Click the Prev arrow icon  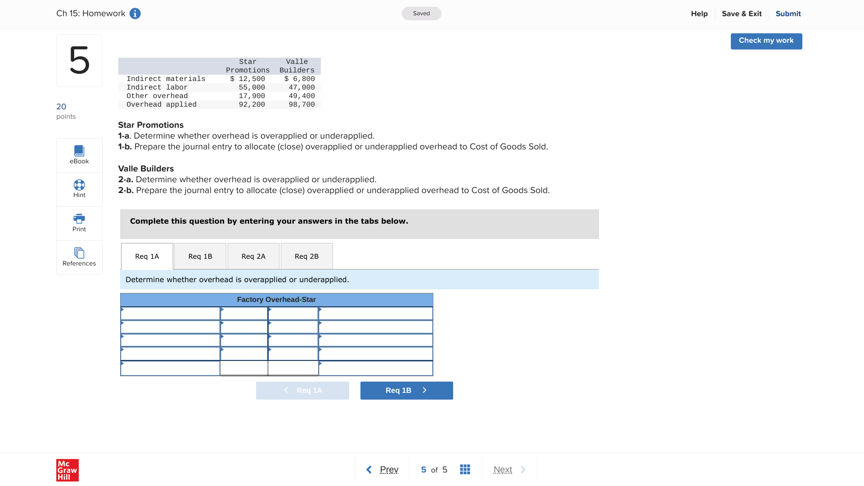click(x=369, y=469)
